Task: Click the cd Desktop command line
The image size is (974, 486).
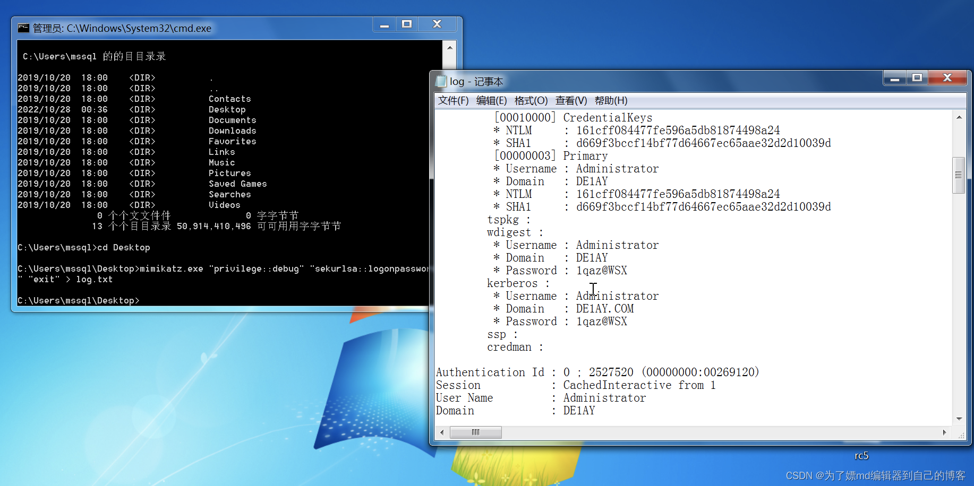Action: [x=84, y=247]
